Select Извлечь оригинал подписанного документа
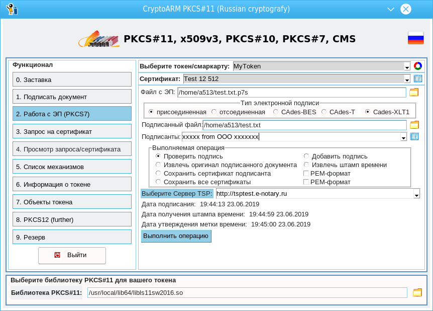The width and height of the screenshot is (433, 311). coord(158,165)
